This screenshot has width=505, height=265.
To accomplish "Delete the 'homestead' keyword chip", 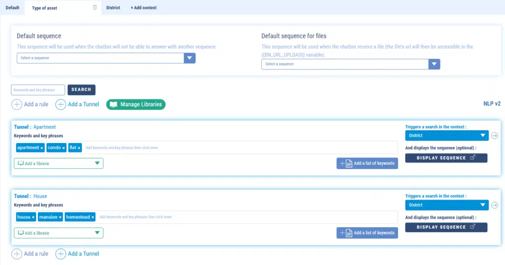I will click(92, 217).
